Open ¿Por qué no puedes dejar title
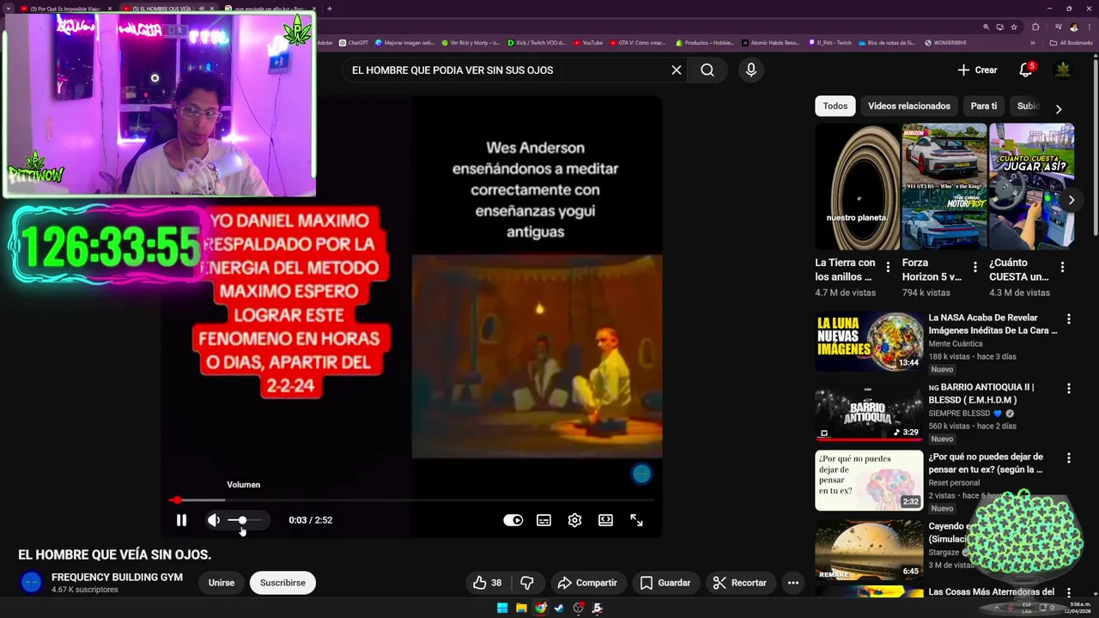 (x=986, y=463)
